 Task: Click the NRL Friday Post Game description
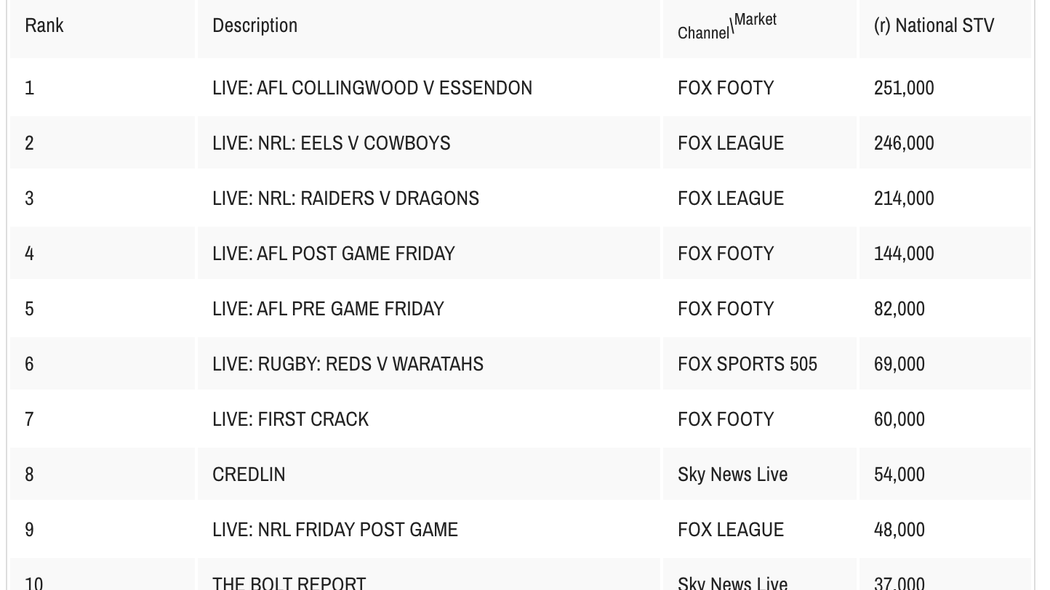[335, 530]
